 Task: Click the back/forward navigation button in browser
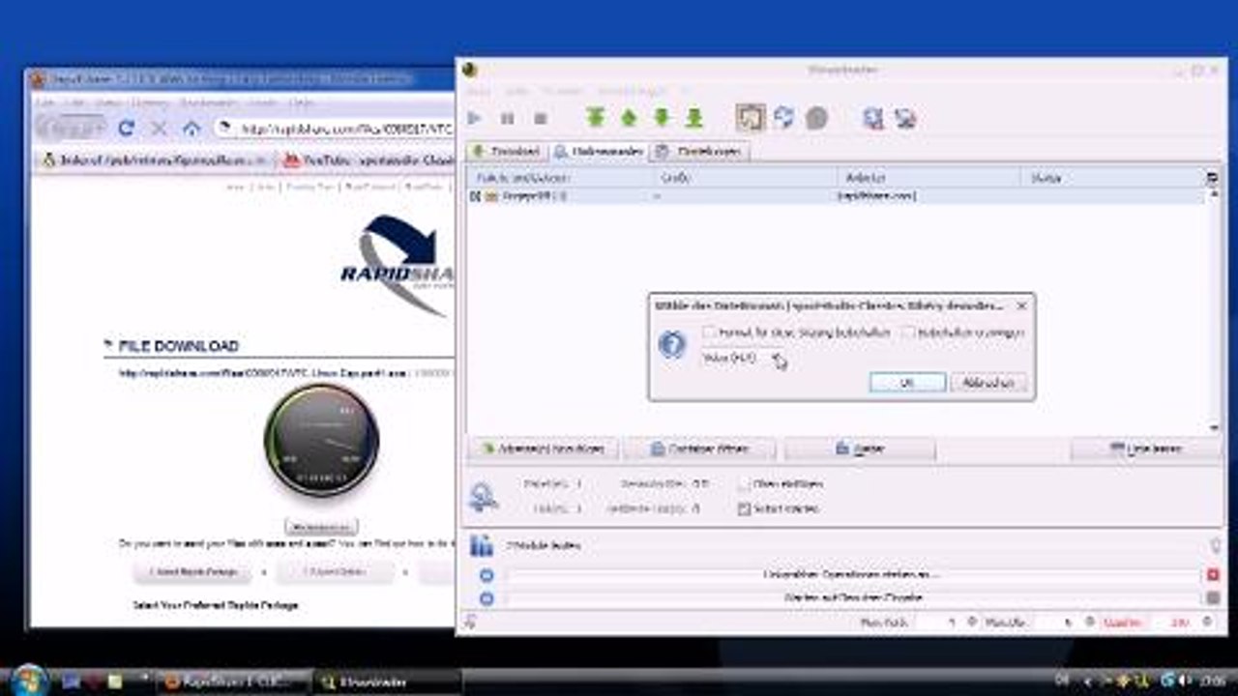70,128
